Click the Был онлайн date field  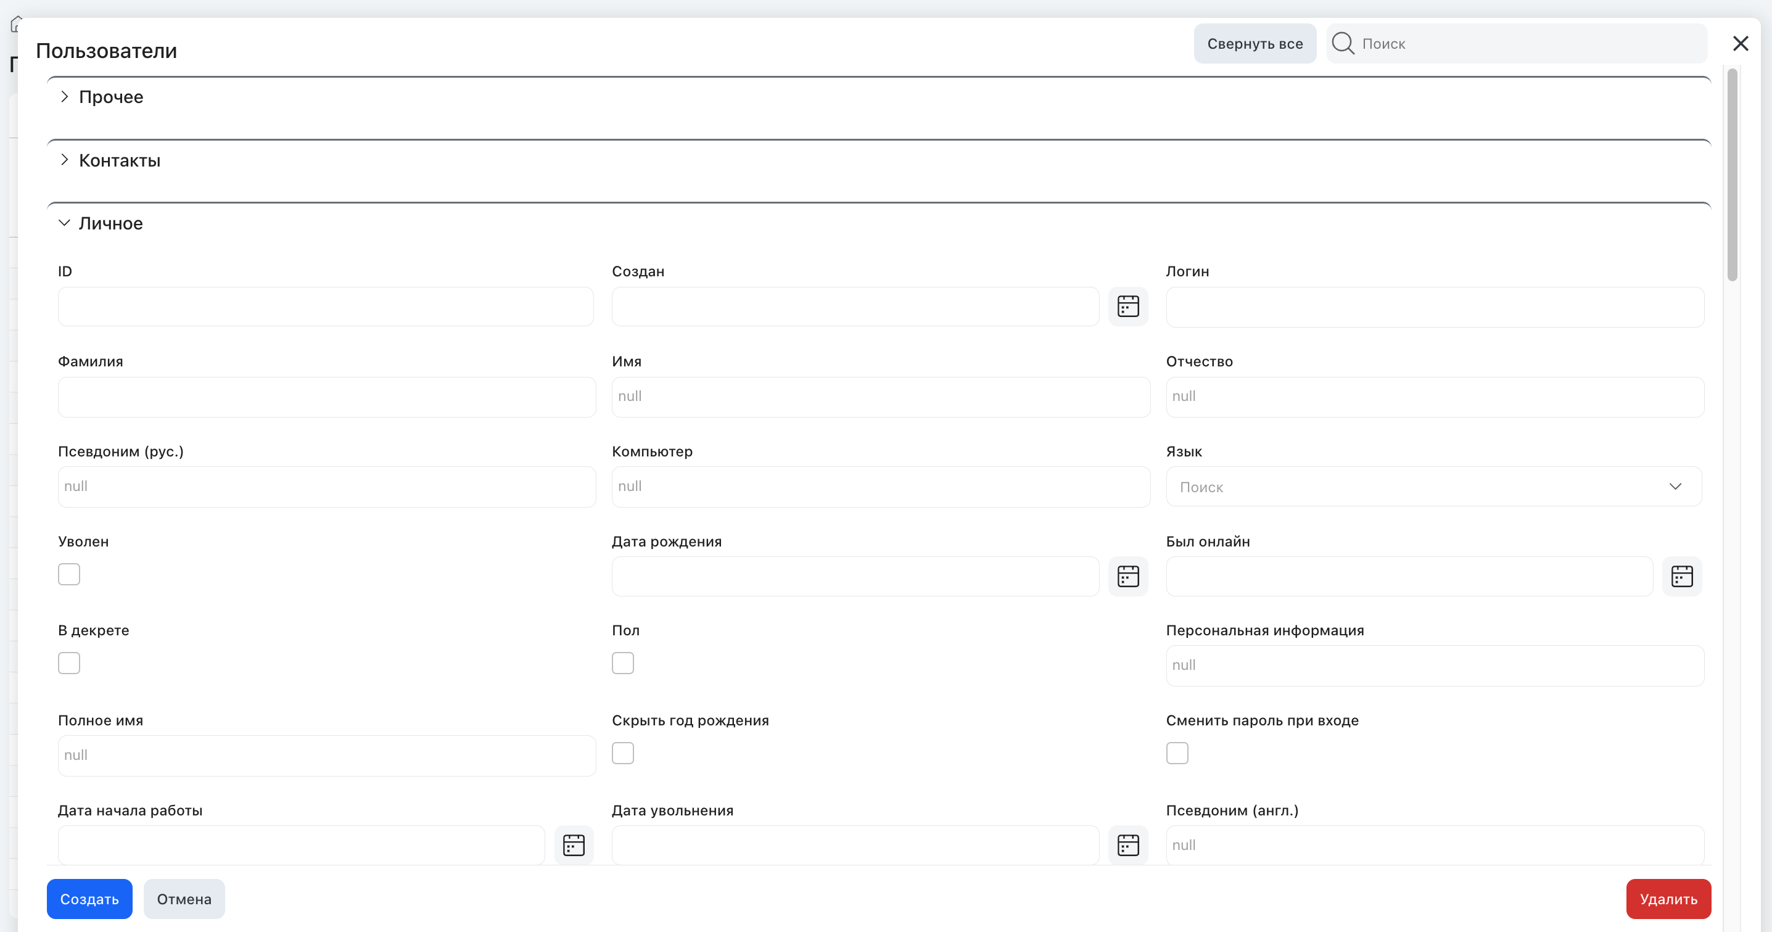pos(1409,576)
